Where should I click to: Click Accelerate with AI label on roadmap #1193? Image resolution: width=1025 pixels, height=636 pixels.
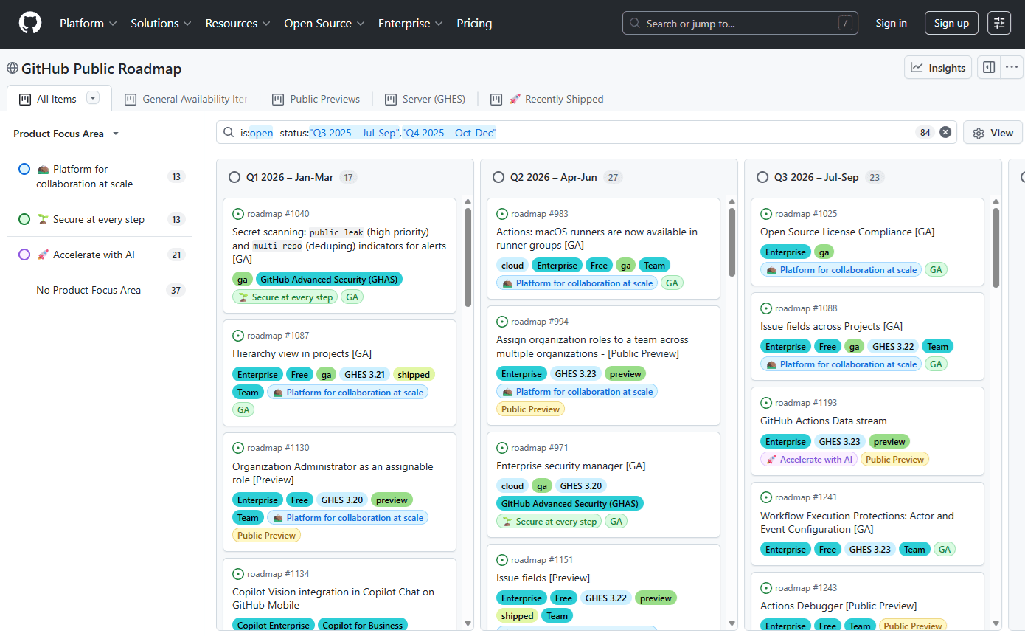click(809, 459)
